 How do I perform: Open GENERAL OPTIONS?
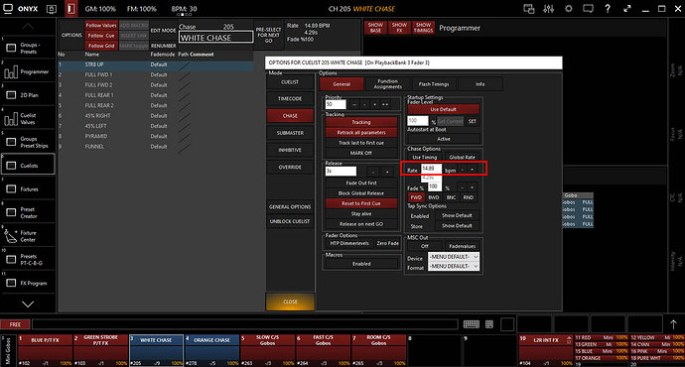[290, 207]
